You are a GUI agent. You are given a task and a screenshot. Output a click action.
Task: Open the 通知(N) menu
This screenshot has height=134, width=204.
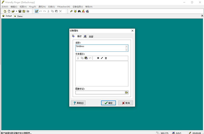pyautogui.click(x=42, y=7)
